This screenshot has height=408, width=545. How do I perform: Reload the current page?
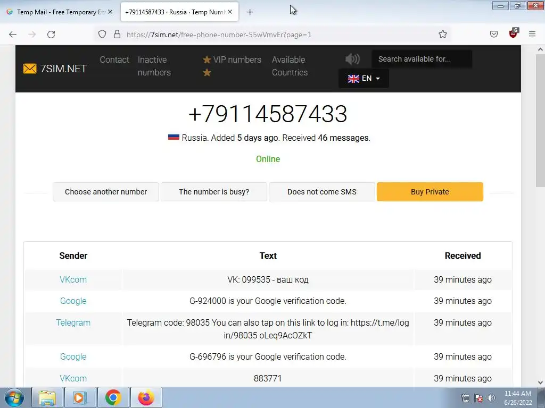tap(51, 35)
